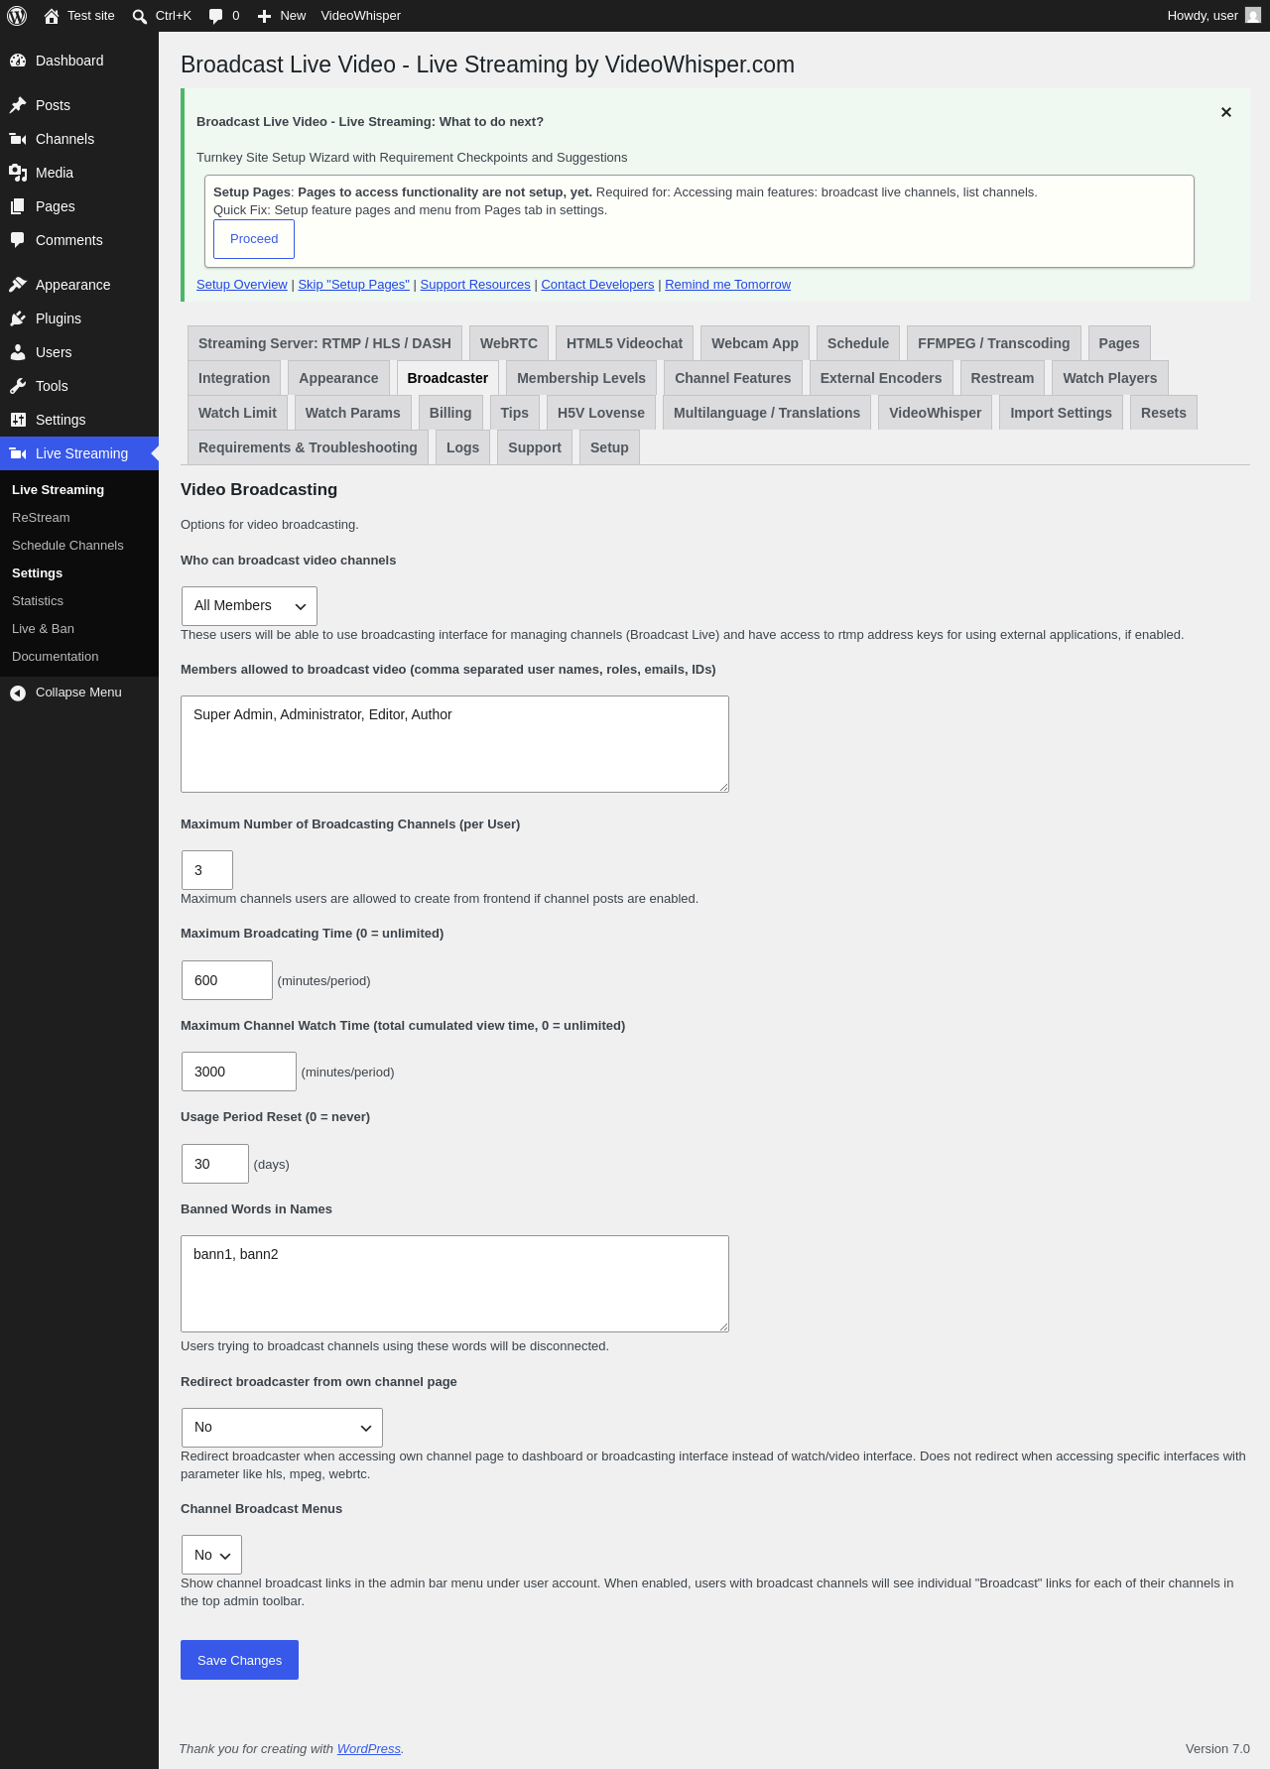Click the Maximum Broadcasting Channels field

pos(207,870)
